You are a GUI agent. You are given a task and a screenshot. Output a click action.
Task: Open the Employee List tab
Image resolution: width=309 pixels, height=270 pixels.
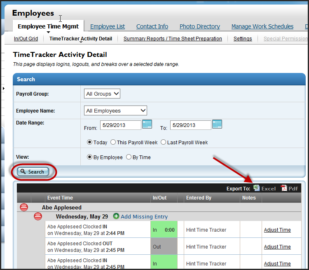(108, 26)
